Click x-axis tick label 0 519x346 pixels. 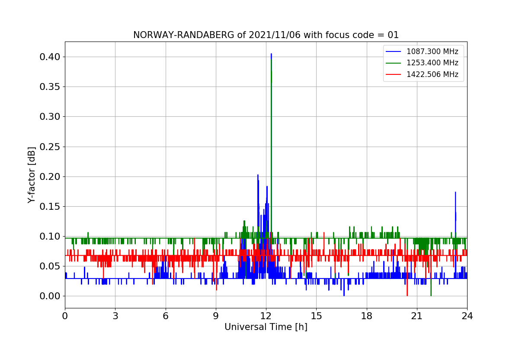[x=65, y=316]
